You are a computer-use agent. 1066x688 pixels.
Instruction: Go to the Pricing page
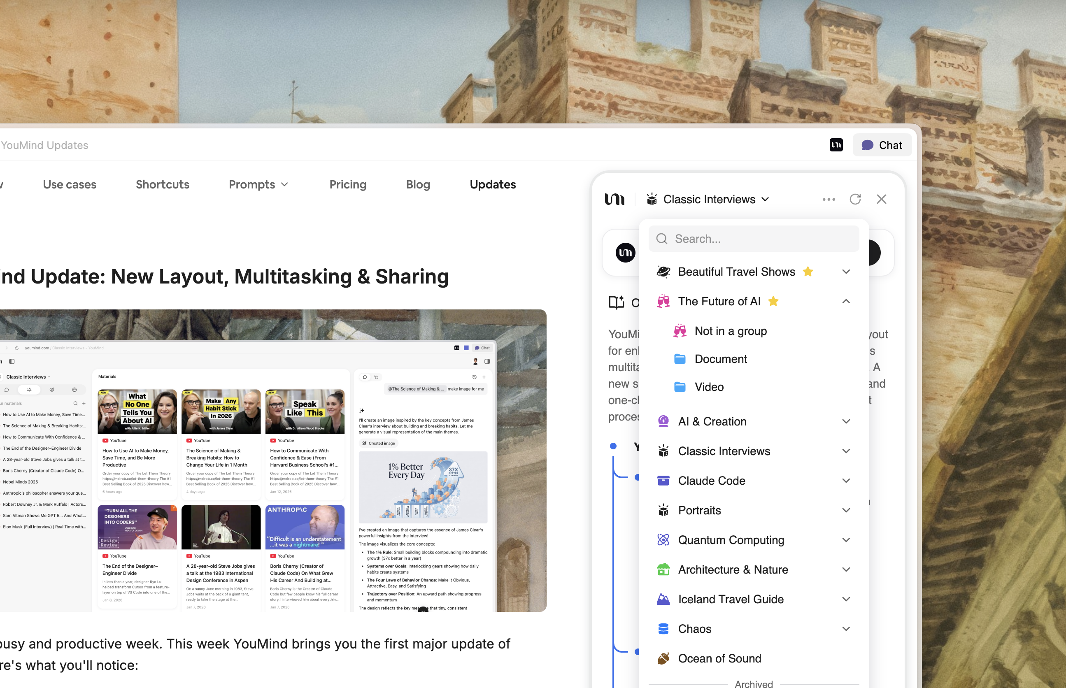pos(348,184)
